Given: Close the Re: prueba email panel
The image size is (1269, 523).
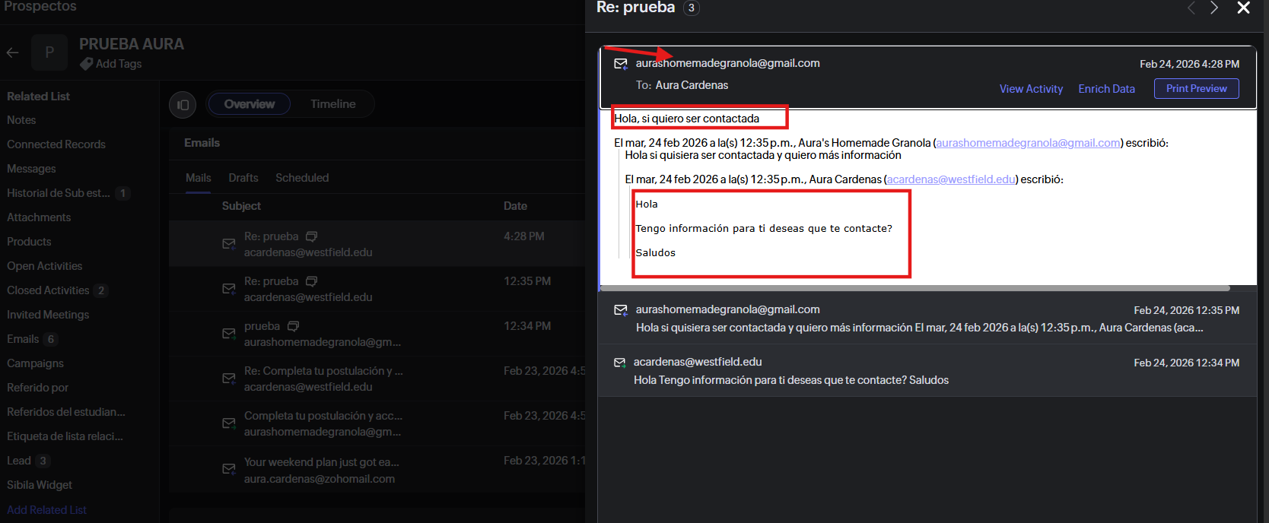Looking at the screenshot, I should (x=1243, y=8).
